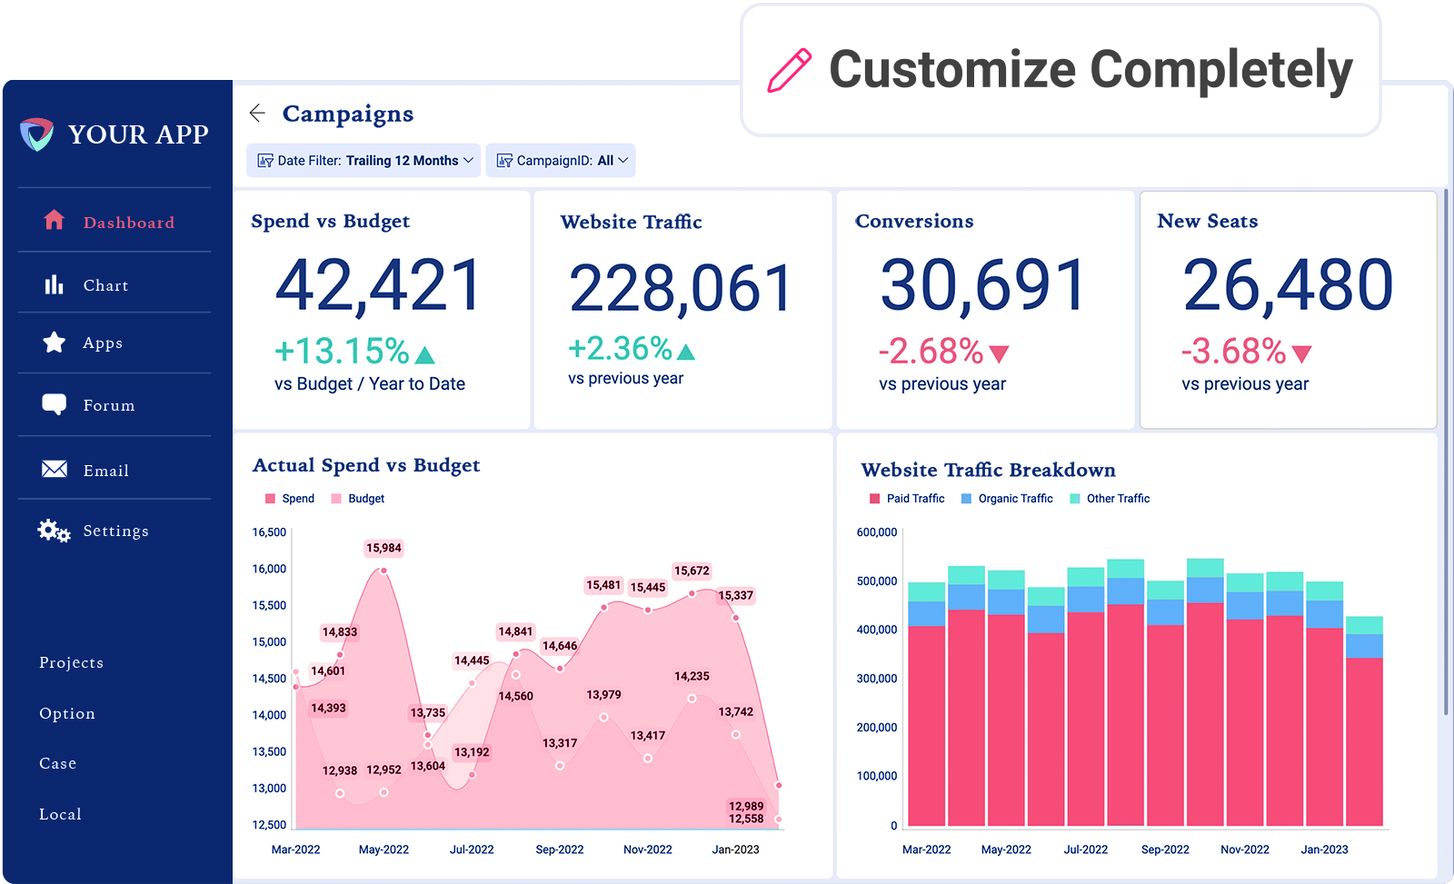Screen dimensions: 1454x884
Task: Click the Paid Traffic red color swatch
Action: pos(875,499)
